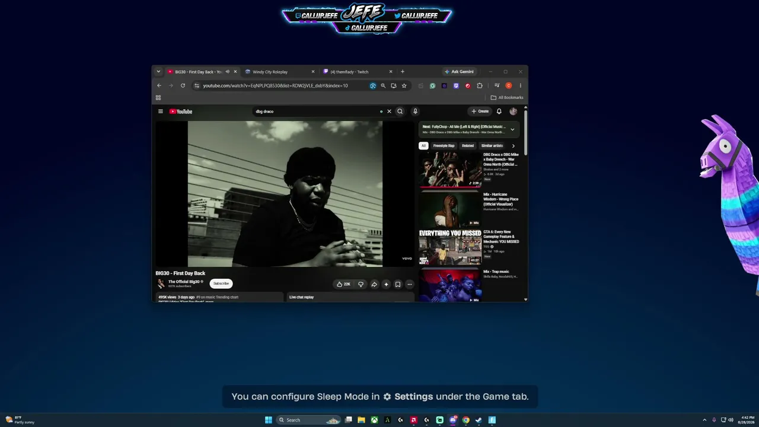Screen dimensions: 759x427
Task: Click the BIG30 video player
Action: click(x=285, y=194)
